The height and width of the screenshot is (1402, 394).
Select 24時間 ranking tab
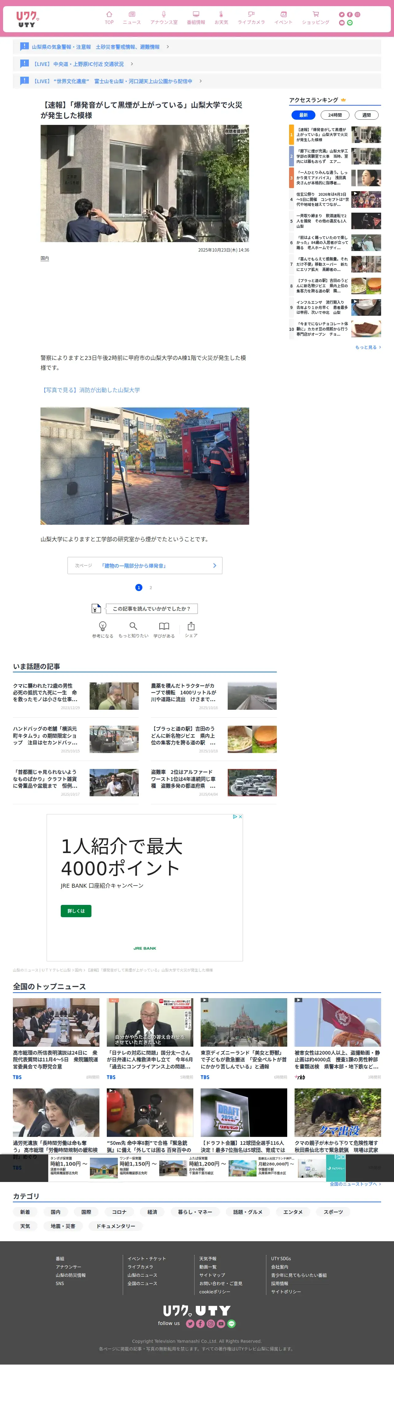(335, 115)
